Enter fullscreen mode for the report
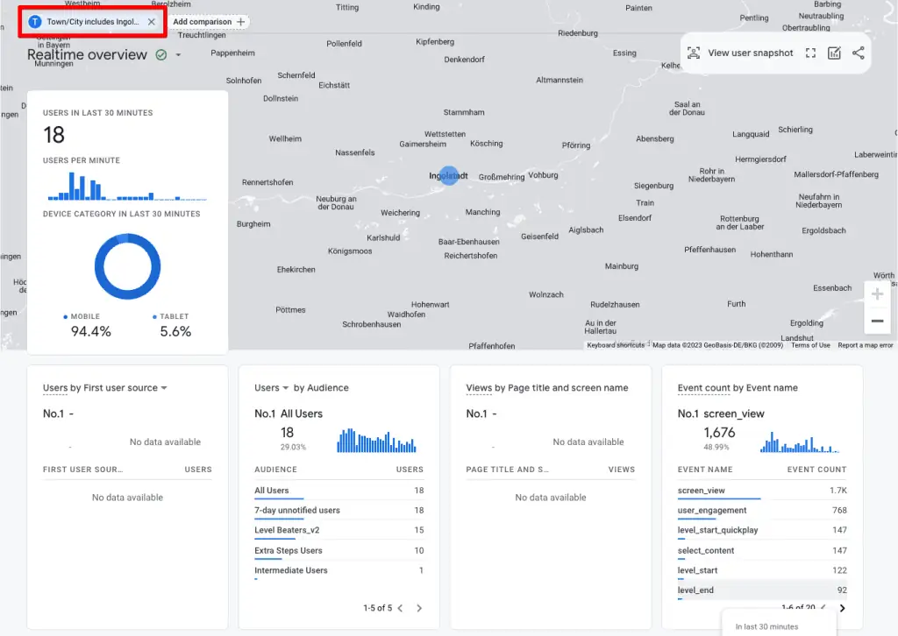Image resolution: width=898 pixels, height=636 pixels. pos(811,53)
